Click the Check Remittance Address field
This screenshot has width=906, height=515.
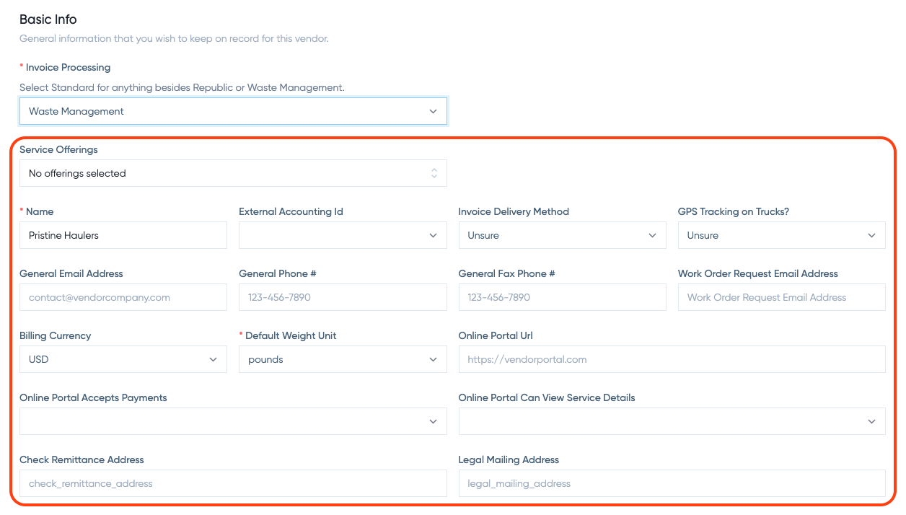click(233, 483)
